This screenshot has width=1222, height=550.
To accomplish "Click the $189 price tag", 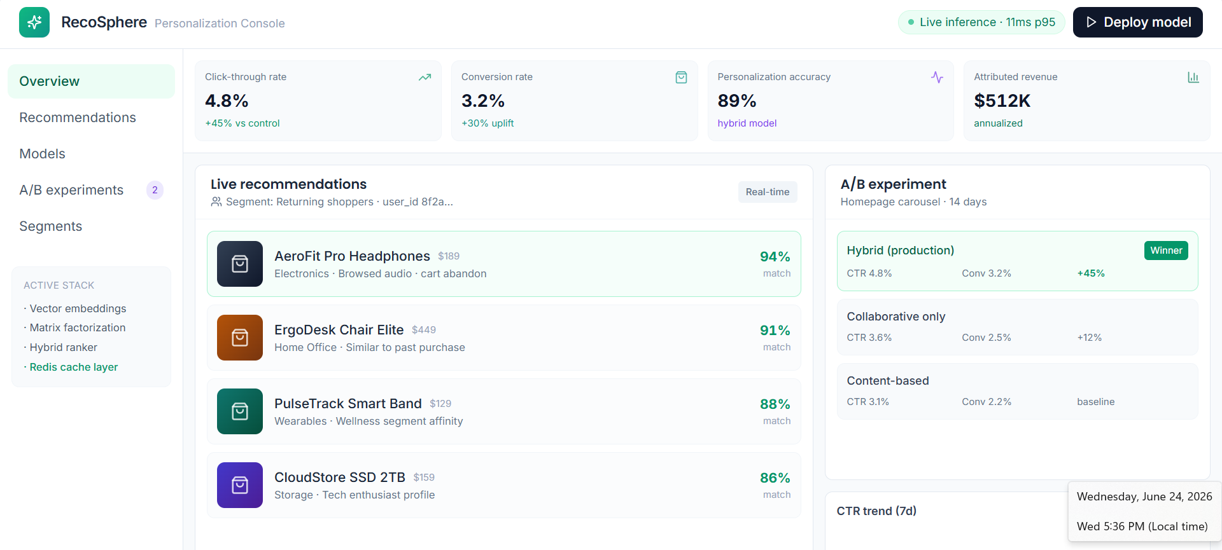I will pos(449,256).
